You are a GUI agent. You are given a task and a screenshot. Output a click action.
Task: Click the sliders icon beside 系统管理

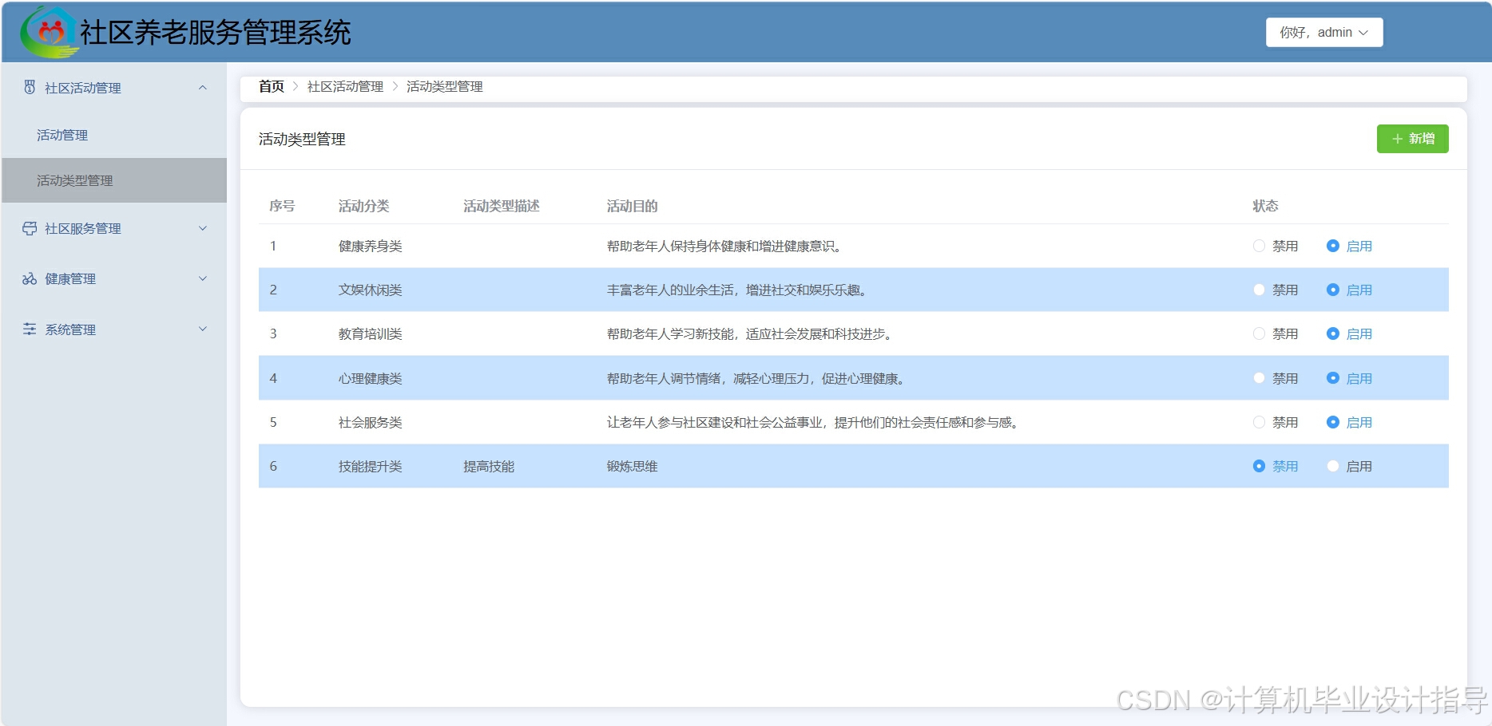[x=30, y=329]
